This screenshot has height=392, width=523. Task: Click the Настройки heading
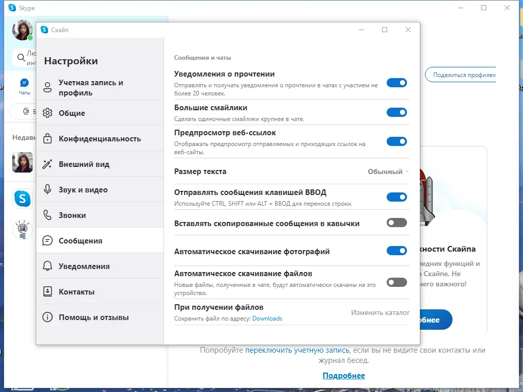coord(71,61)
